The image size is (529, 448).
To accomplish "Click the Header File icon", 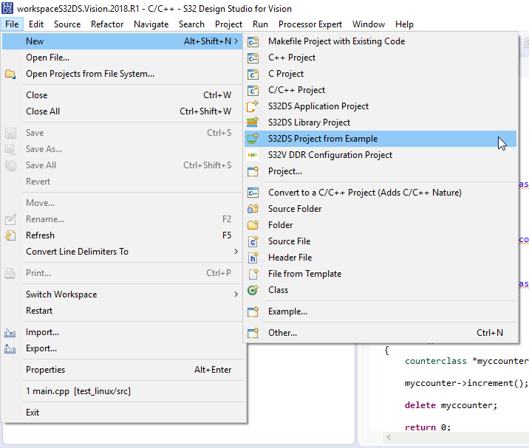I will pyautogui.click(x=253, y=258).
